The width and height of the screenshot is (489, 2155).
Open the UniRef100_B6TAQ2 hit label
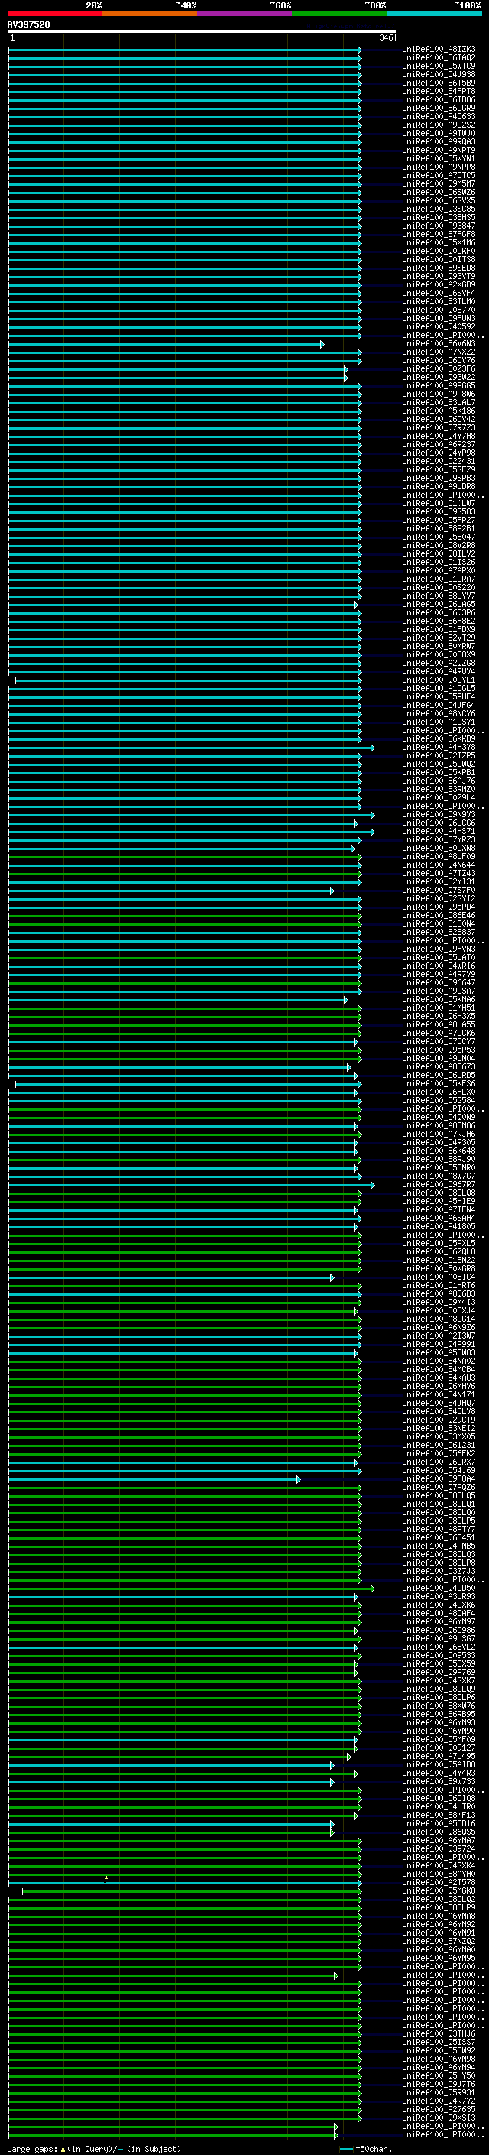(439, 58)
